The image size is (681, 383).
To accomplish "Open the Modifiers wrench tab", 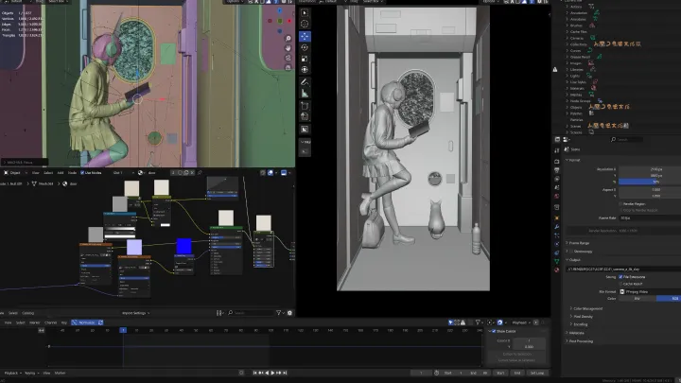I will pos(557,227).
